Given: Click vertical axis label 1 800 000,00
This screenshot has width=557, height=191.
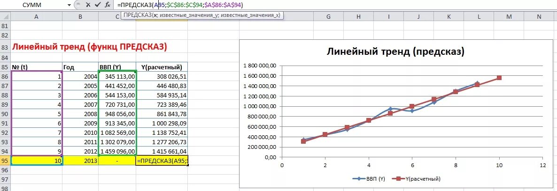Looking at the screenshot, I should (x=260, y=66).
